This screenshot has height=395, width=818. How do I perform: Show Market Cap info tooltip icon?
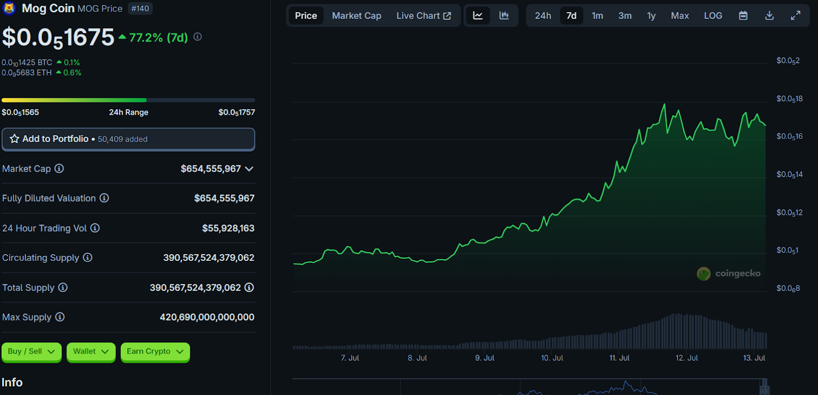click(x=59, y=168)
